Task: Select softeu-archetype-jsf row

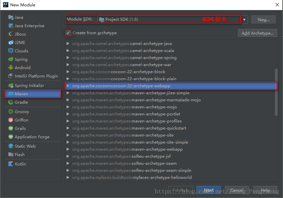Action: pyautogui.click(x=171, y=156)
